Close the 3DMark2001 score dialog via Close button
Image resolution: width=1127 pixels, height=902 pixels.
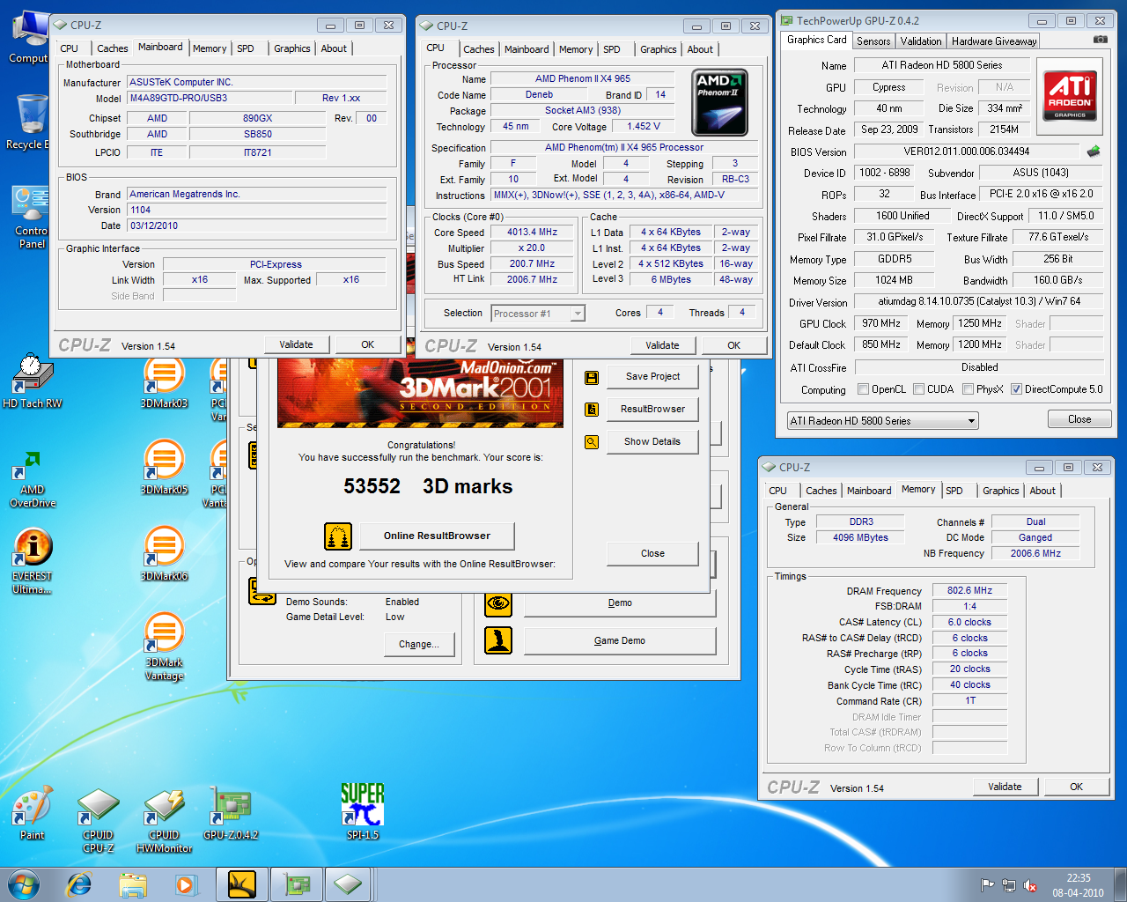coord(652,553)
